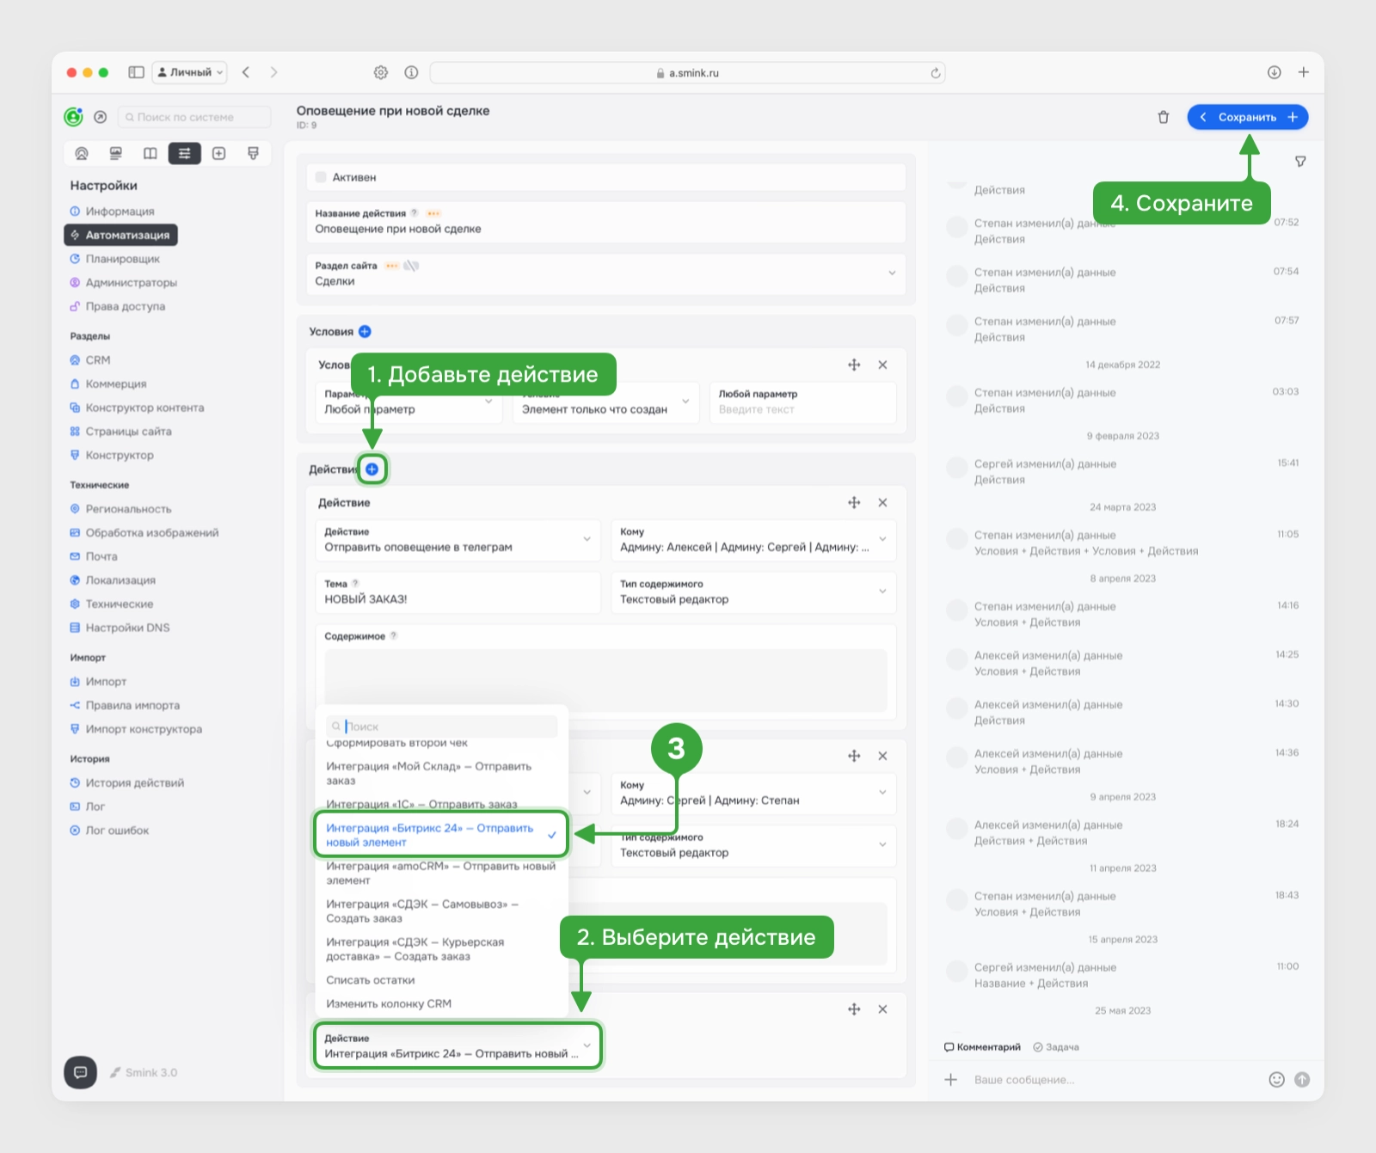The image size is (1376, 1153).
Task: Click the trash delete icon in header
Action: click(x=1163, y=117)
